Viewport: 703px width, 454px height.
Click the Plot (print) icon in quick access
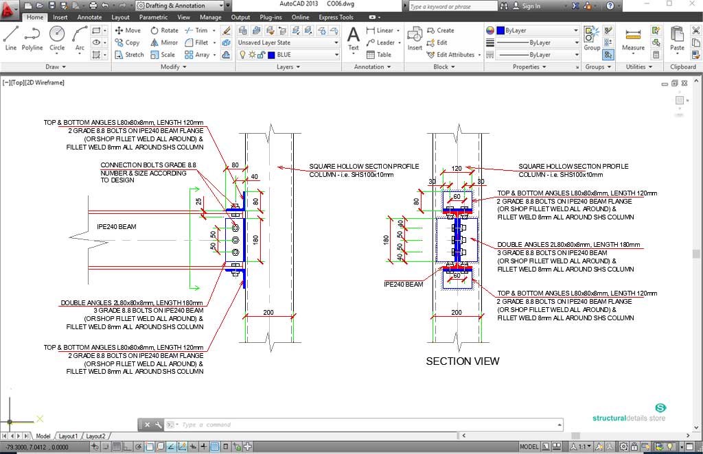click(x=93, y=5)
